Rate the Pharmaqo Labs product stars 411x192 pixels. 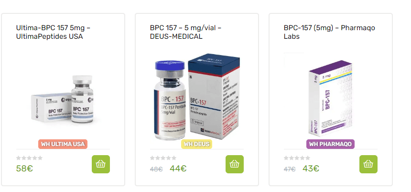click(297, 158)
